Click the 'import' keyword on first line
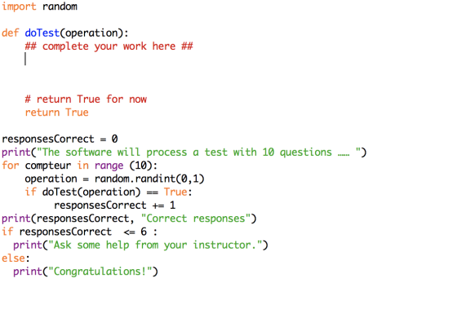The width and height of the screenshot is (457, 318). 19,7
